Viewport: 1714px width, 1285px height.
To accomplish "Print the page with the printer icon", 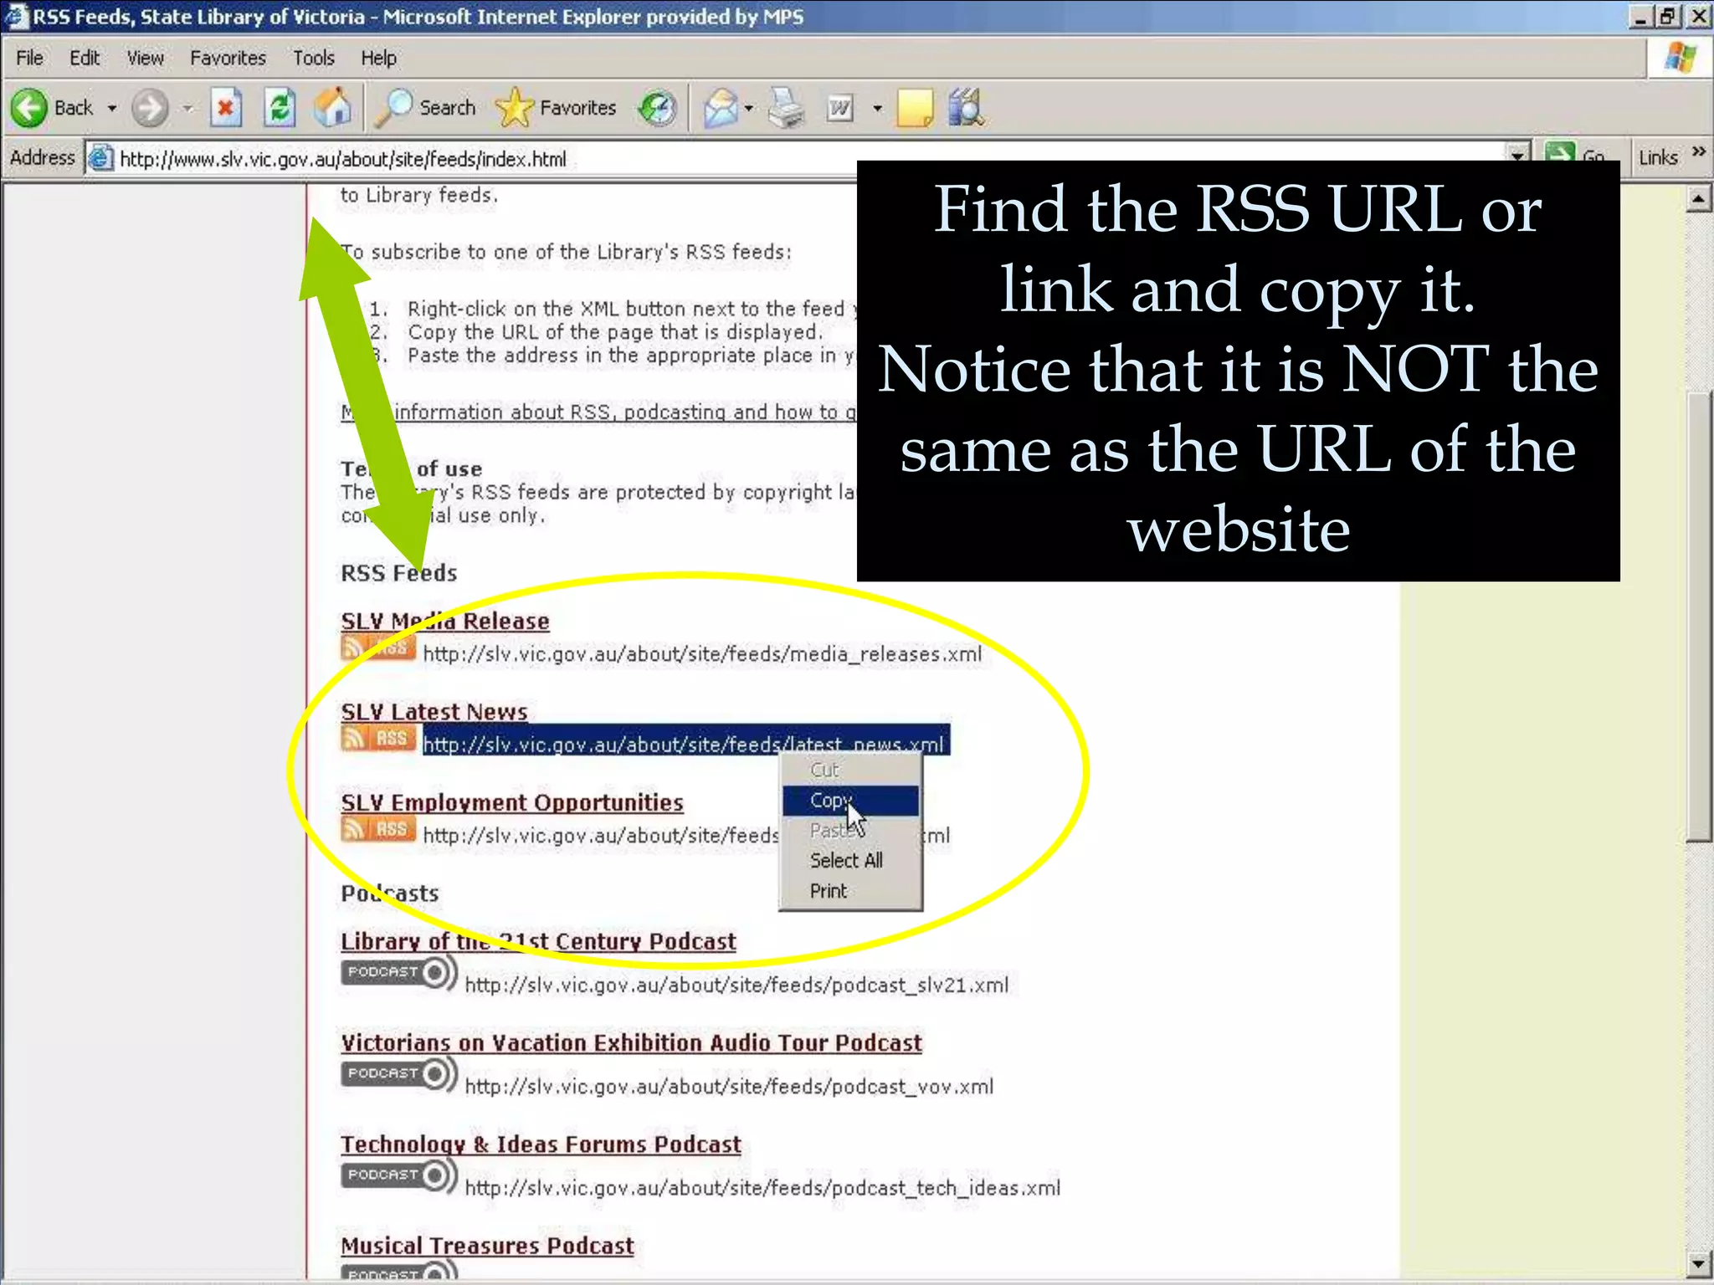I will tap(786, 108).
